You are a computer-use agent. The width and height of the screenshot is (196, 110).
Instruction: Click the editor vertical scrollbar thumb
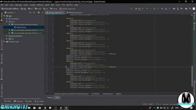(192, 76)
